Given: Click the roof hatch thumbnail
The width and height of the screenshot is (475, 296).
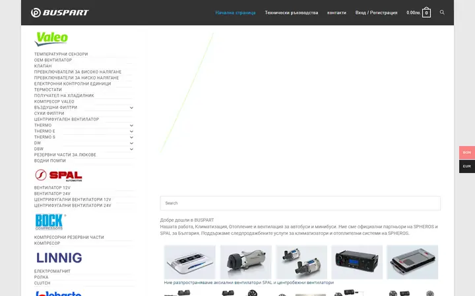Looking at the screenshot, I should (412, 262).
